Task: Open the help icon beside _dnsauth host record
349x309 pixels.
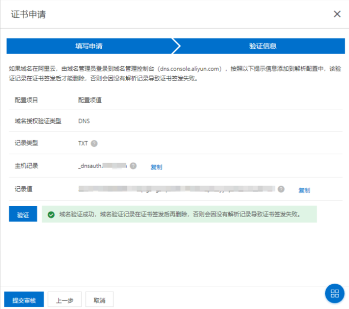Action: 133,166
